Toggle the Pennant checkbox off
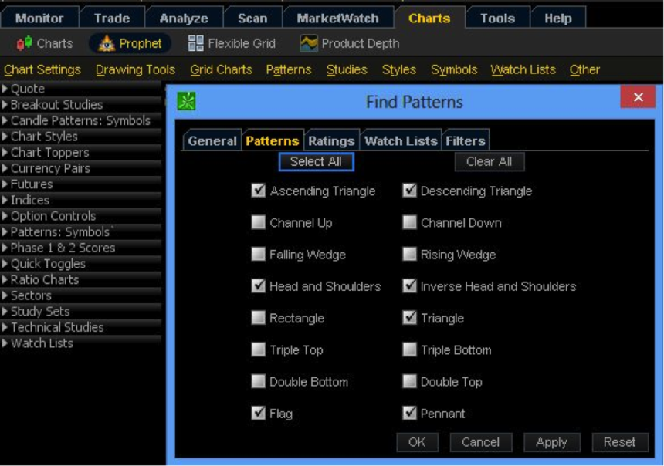Image resolution: width=664 pixels, height=466 pixels. pyautogui.click(x=409, y=413)
